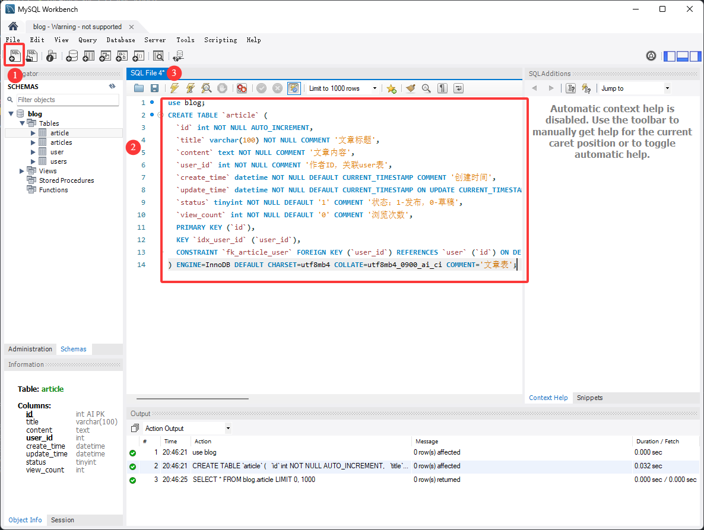Open the Workbench preferences gear icon
704x530 pixels.
pos(651,56)
